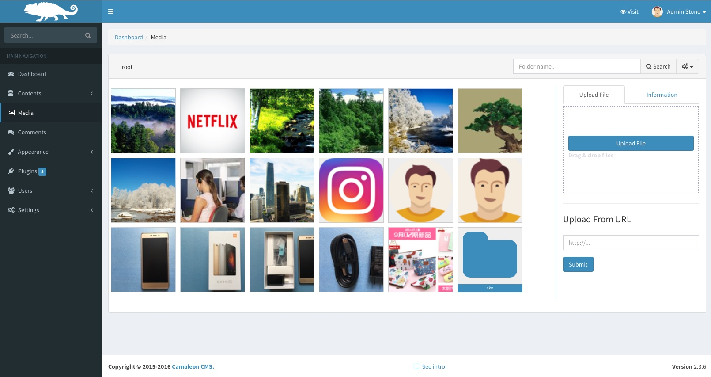Open the Camaleon CMS footer link
The height and width of the screenshot is (377, 711).
193,366
